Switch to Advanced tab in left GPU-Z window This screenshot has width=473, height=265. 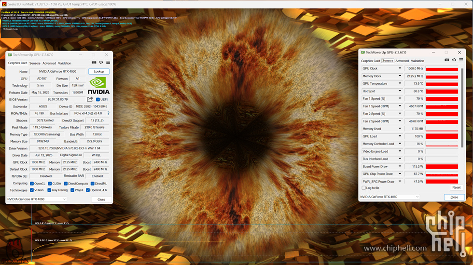pos(49,63)
